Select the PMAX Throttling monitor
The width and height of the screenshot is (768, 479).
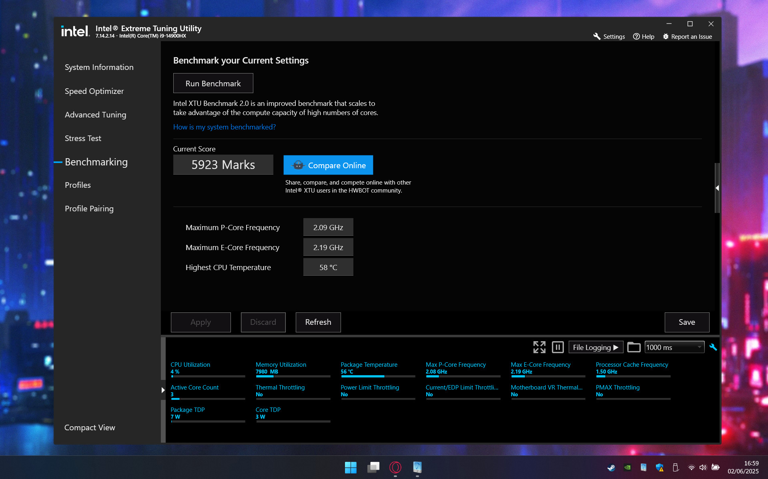point(633,392)
